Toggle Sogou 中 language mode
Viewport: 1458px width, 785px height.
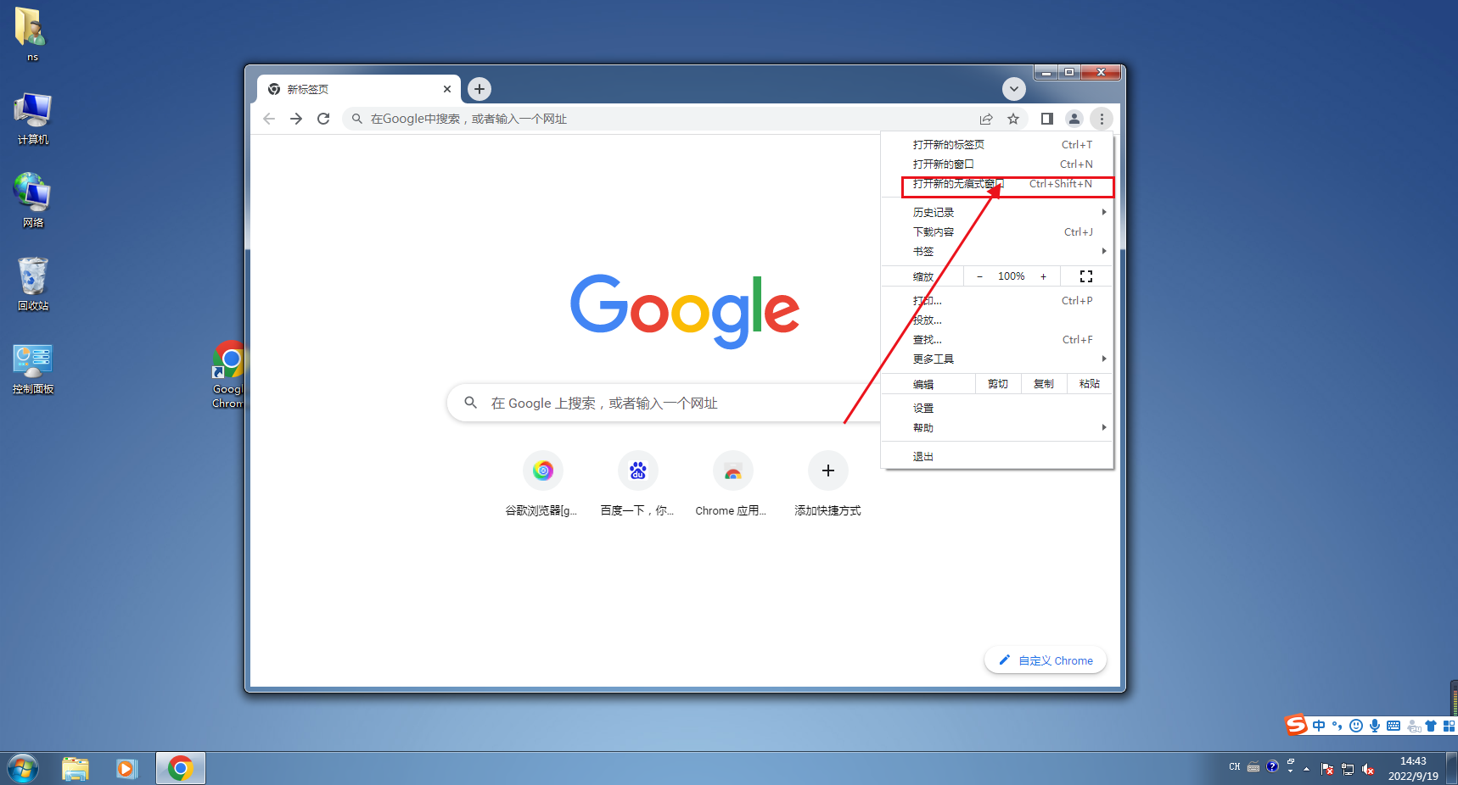click(1319, 726)
